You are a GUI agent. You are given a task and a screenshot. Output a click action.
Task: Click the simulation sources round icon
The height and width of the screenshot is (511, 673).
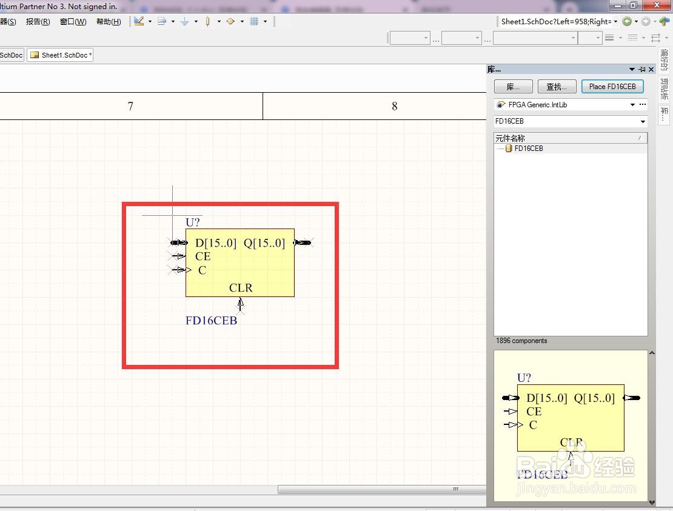[x=230, y=21]
